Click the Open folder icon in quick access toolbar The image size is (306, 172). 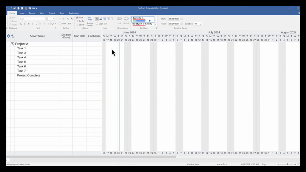[15, 8]
